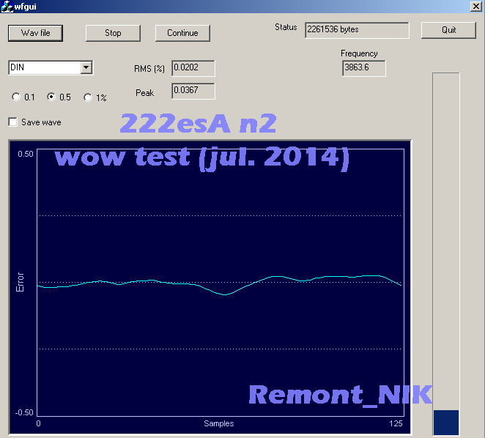The width and height of the screenshot is (485, 438).
Task: Click the Status bytes field
Action: tap(356, 30)
